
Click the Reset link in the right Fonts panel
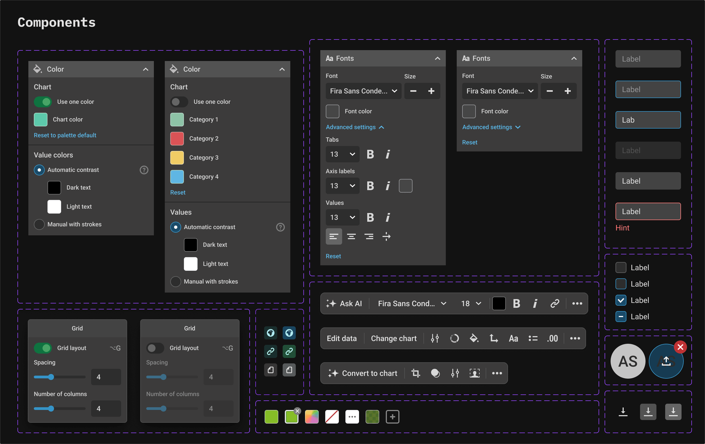tap(470, 142)
